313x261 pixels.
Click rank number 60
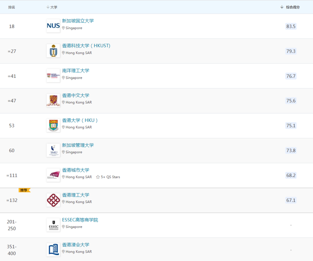(12, 151)
